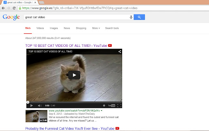Start voice search with the microphone icon
The width and height of the screenshot is (209, 131).
pyautogui.click(x=131, y=17)
